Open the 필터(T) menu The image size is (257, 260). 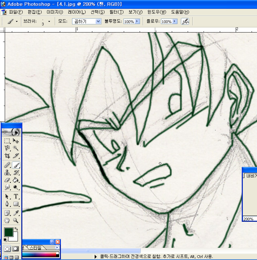click(117, 12)
